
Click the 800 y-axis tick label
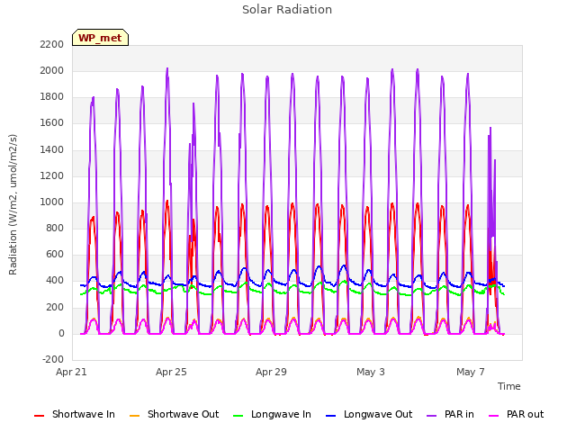point(55,229)
